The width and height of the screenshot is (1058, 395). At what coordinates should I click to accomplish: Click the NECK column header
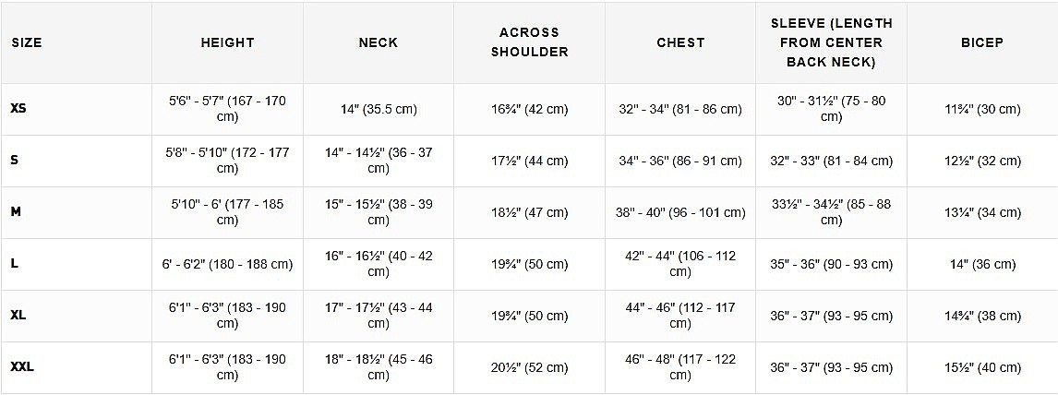pos(379,42)
